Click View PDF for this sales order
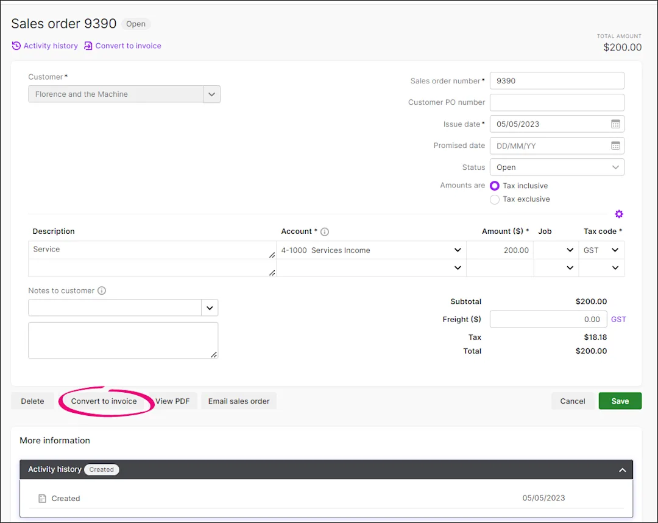Viewport: 658px width, 523px height. coord(173,401)
